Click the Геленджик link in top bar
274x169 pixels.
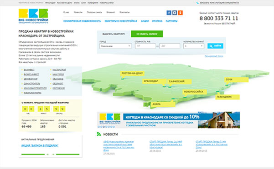pos(93,3)
